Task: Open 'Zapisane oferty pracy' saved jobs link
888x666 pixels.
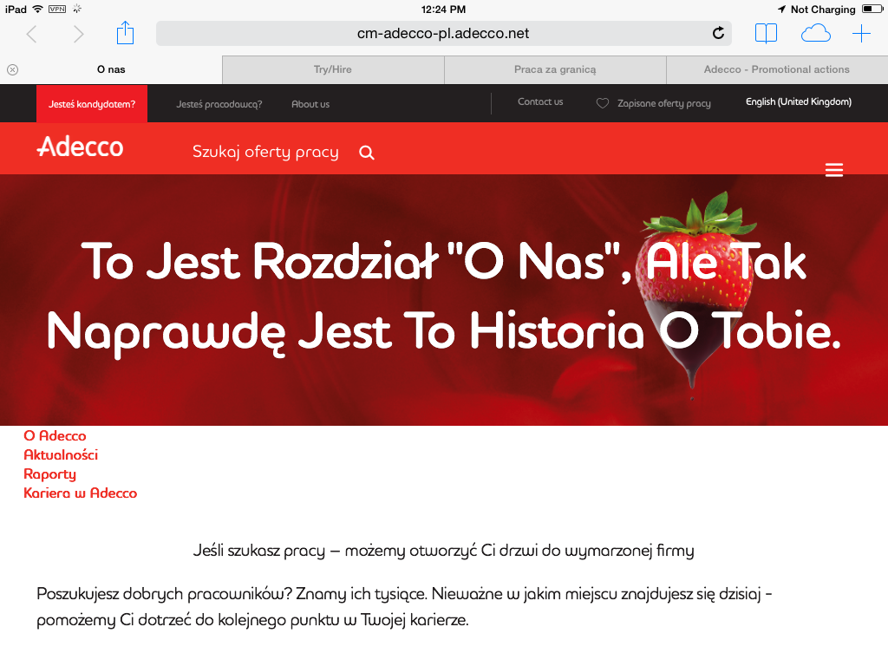Action: 663,104
